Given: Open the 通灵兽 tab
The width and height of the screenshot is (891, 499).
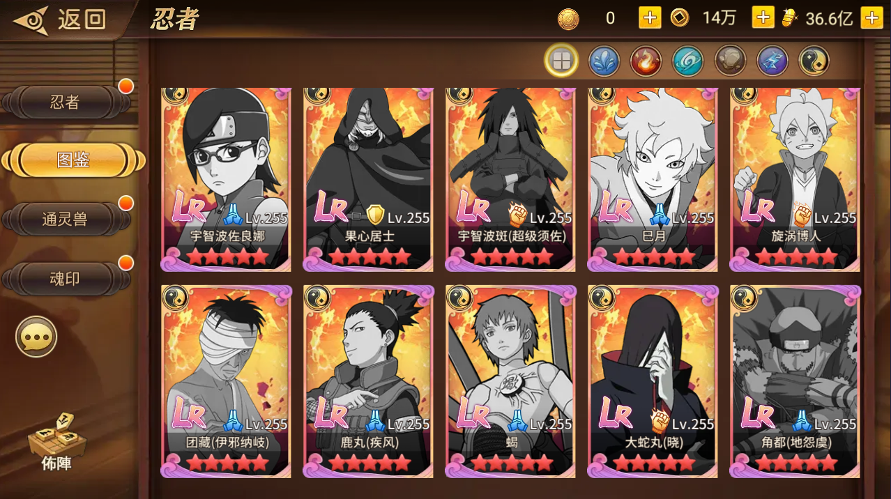Looking at the screenshot, I should click(x=66, y=220).
